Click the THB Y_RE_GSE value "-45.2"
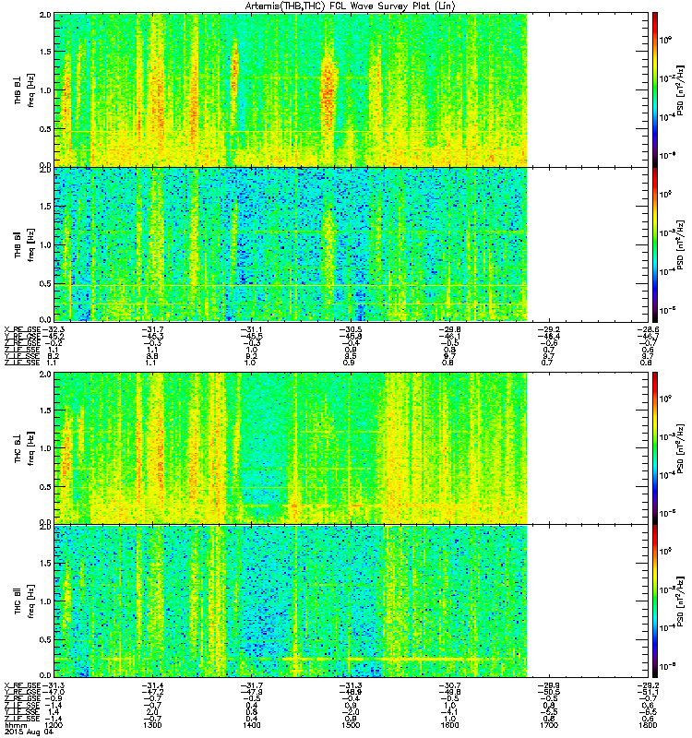The image size is (692, 738). 54,337
